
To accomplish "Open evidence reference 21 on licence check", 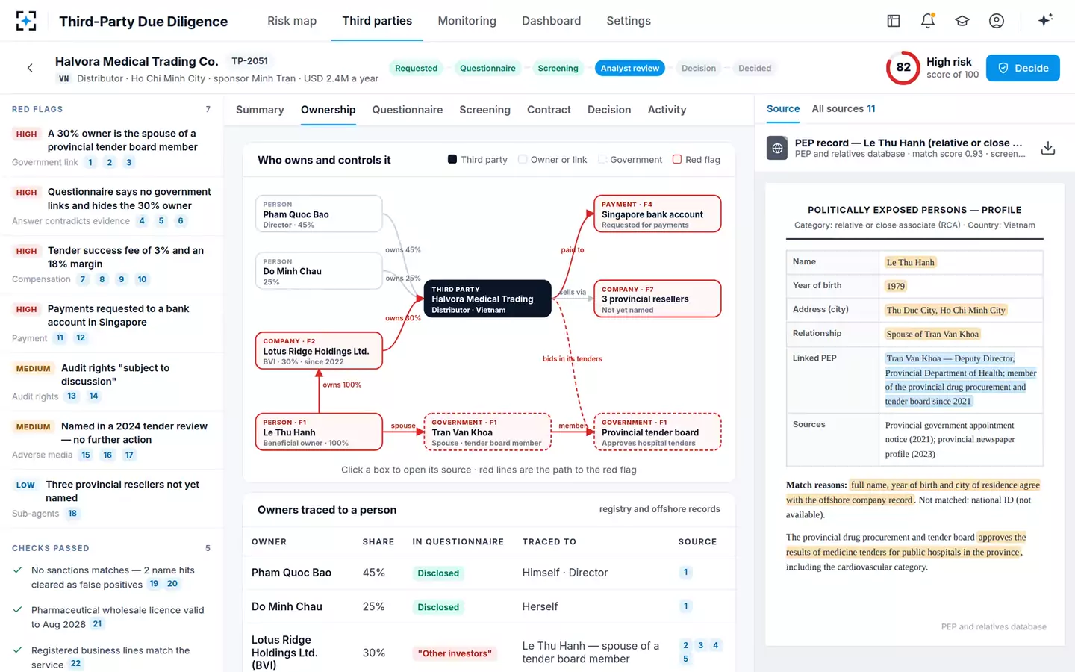I will coord(97,624).
